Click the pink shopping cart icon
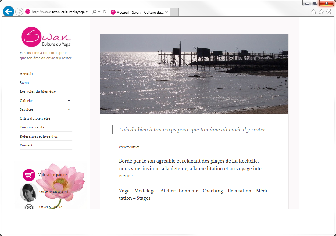336x236 pixels. pos(29,175)
